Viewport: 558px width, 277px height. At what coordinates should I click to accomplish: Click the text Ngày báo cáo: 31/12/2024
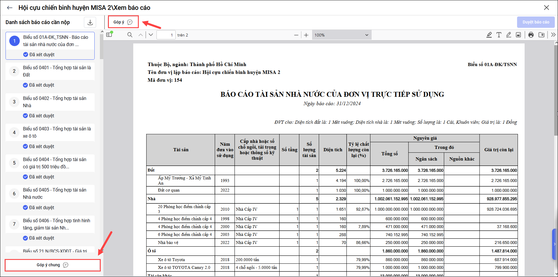coord(332,103)
